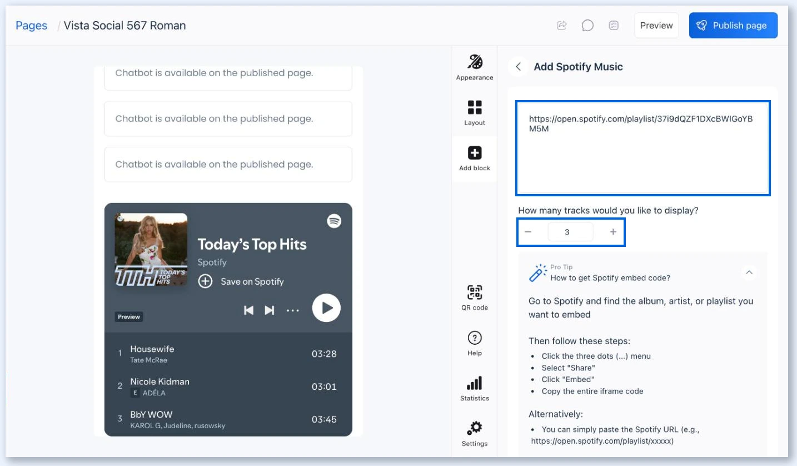797x466 pixels.
Task: Click the share icon in top bar
Action: 562,26
